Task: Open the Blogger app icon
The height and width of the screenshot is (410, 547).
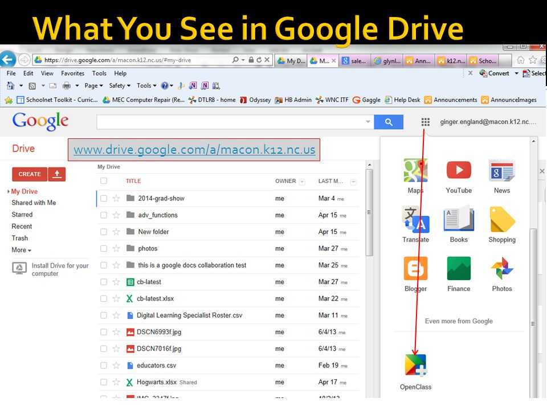Action: tap(415, 268)
